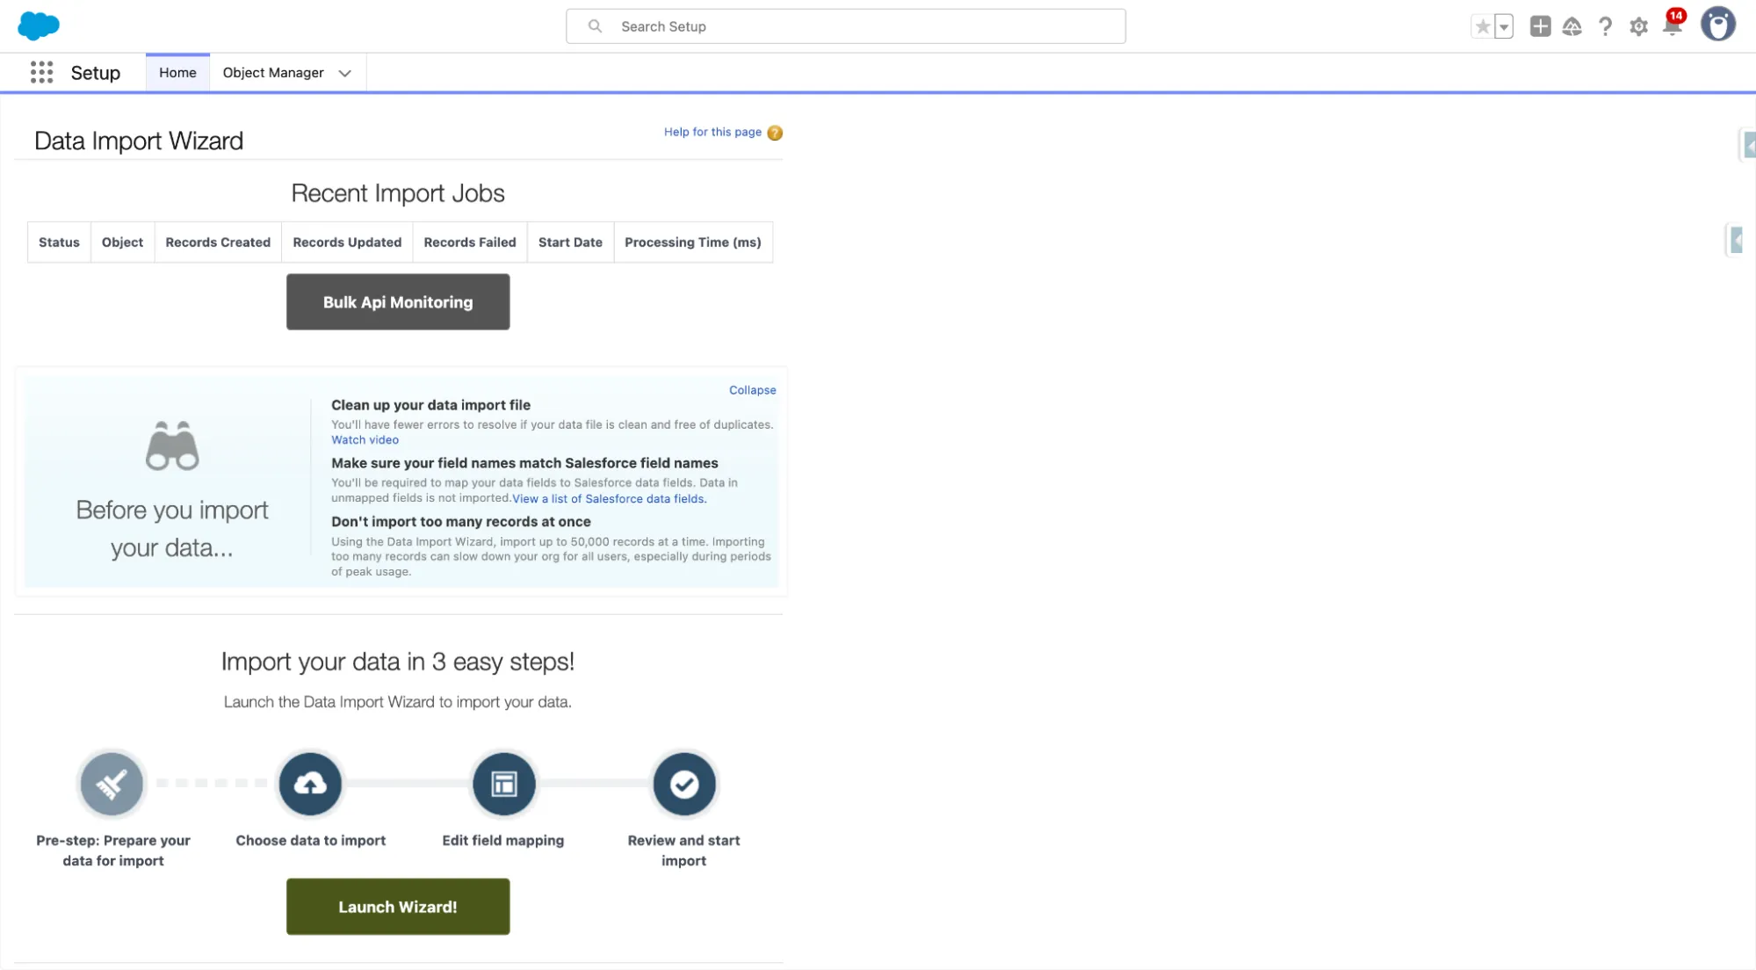Click into the Search Setup field
Viewport: 1756px width, 970px height.
tap(845, 26)
